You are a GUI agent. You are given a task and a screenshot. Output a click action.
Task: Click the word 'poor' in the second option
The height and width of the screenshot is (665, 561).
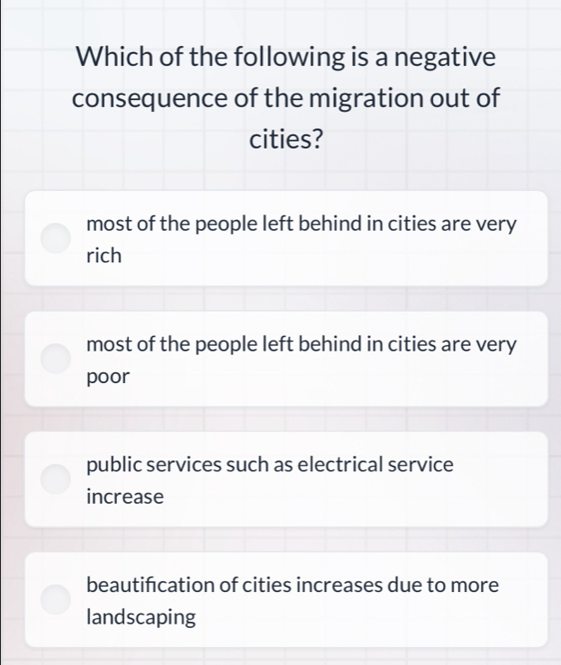point(109,377)
